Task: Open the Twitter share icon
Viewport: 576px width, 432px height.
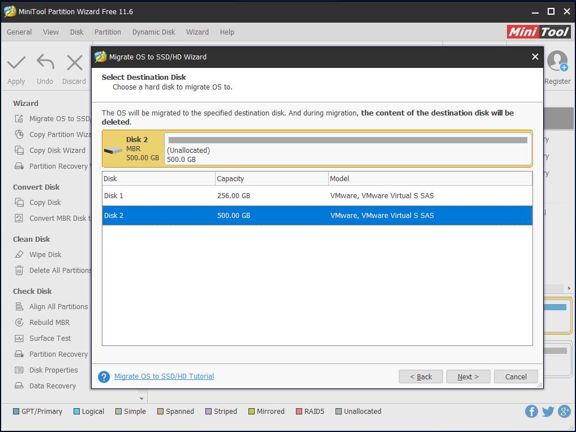Action: click(548, 412)
